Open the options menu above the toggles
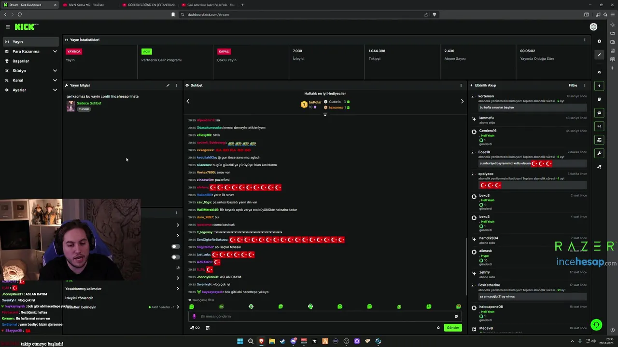The height and width of the screenshot is (347, 618). pos(177,213)
